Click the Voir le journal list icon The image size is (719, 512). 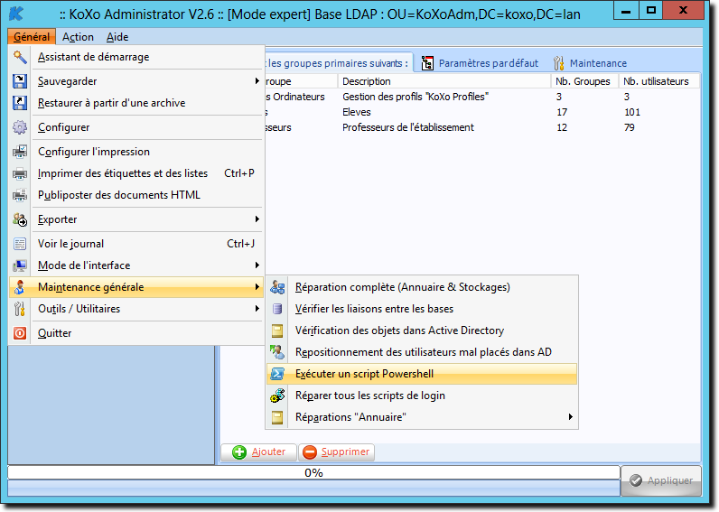pyautogui.click(x=20, y=244)
